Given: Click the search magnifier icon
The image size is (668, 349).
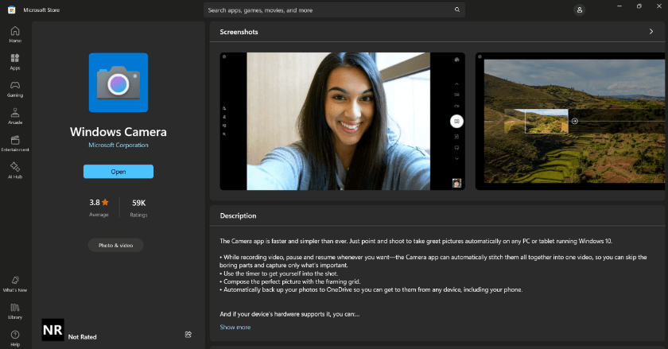Looking at the screenshot, I should coord(457,10).
